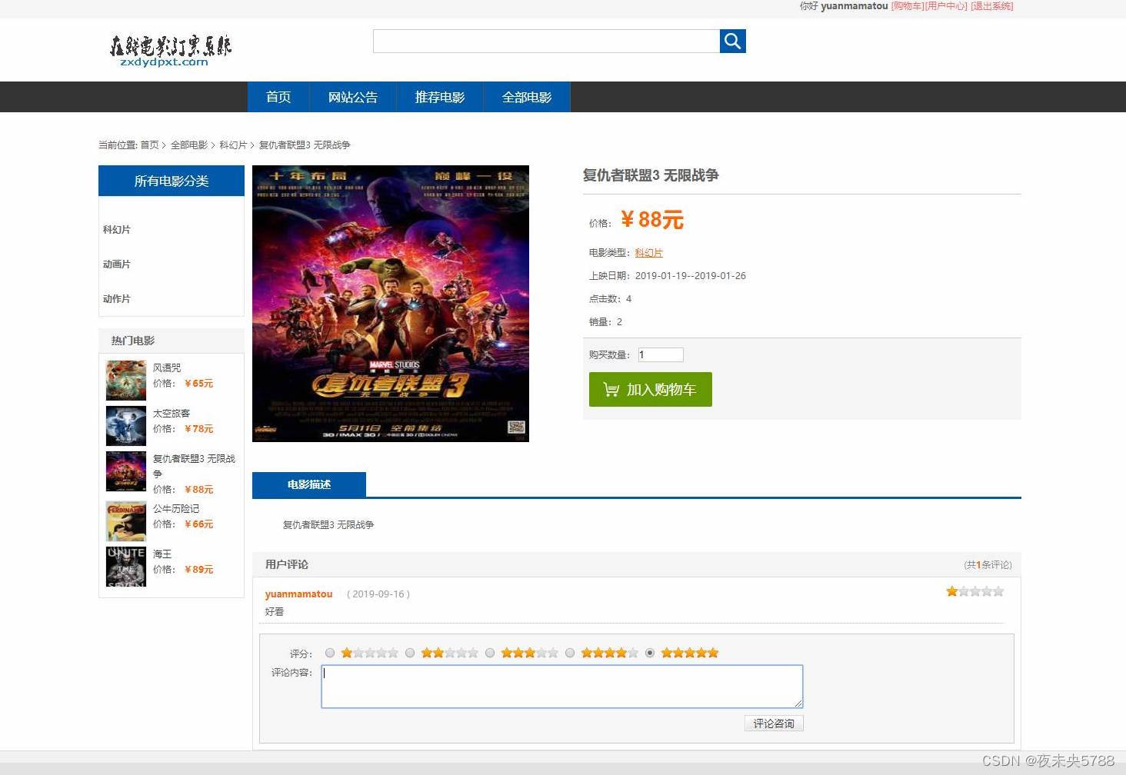This screenshot has height=775, width=1126.
Task: Click the one-star rating stars image
Action: [x=370, y=653]
